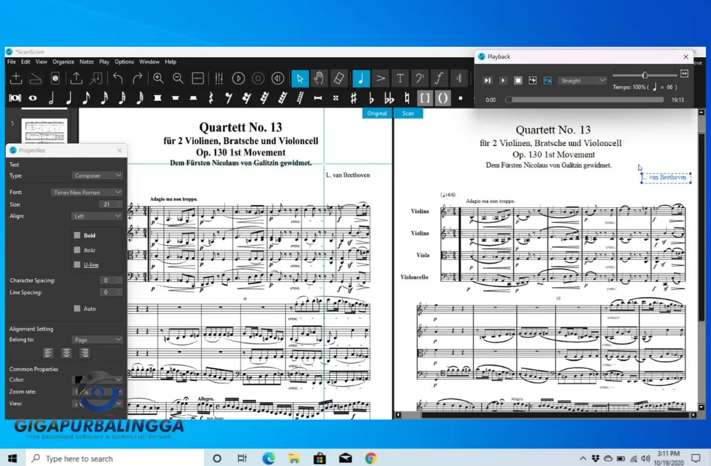Screen dimensions: 711x466
Task: Insert a quarter rest
Action: point(211,98)
